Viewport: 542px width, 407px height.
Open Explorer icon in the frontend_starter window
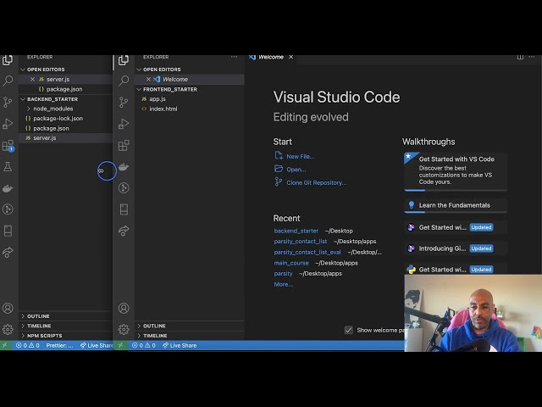click(x=124, y=60)
